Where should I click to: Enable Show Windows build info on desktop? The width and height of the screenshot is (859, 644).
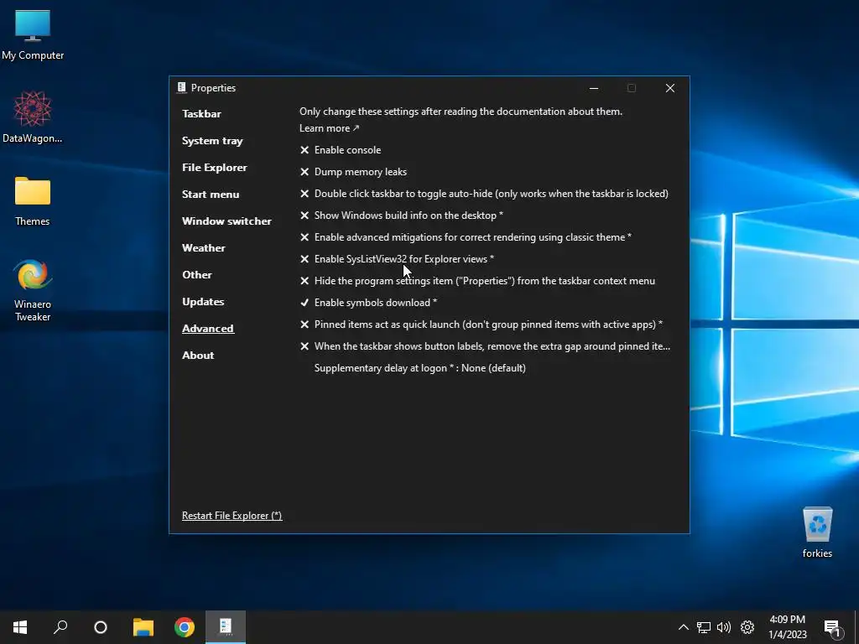click(401, 216)
